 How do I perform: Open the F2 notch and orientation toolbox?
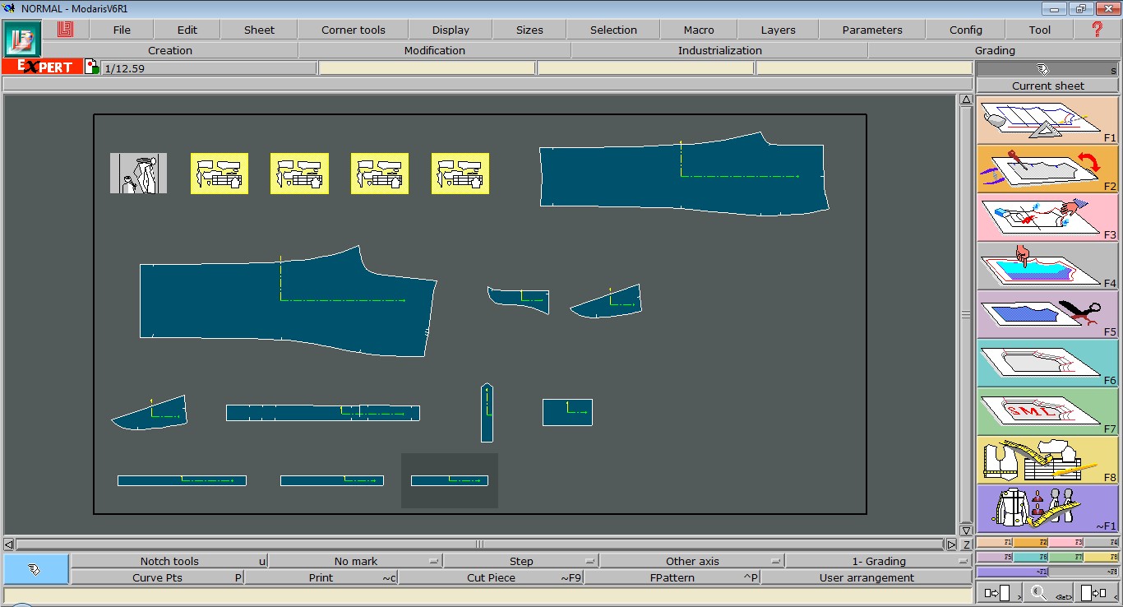[1047, 169]
